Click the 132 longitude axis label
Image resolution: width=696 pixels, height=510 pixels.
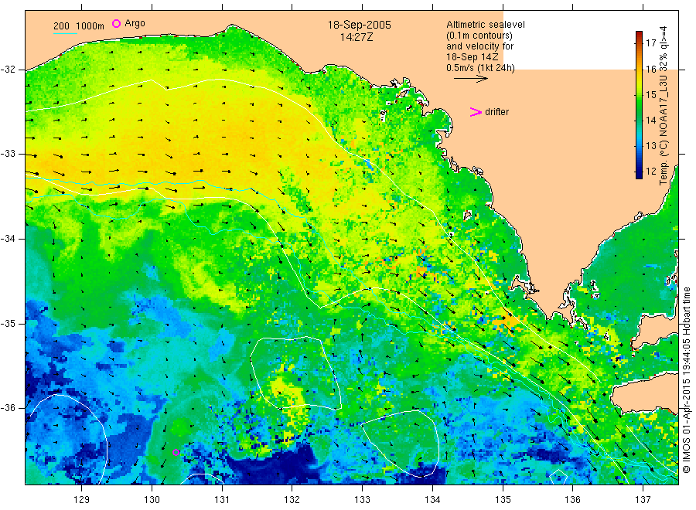292,500
